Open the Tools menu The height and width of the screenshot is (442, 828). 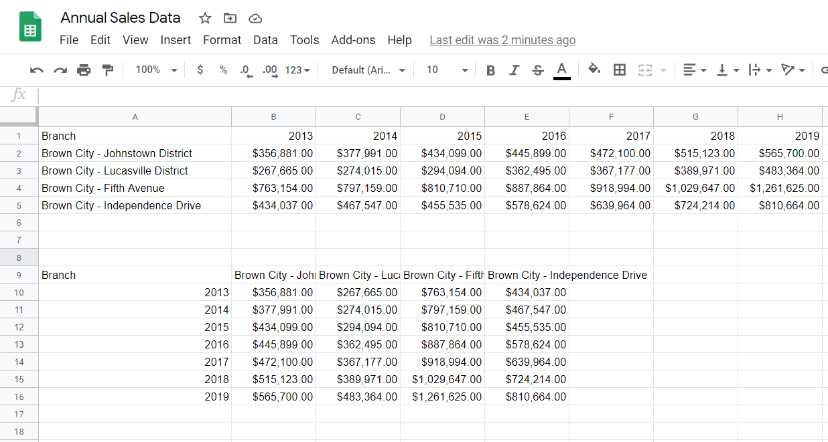[x=305, y=40]
